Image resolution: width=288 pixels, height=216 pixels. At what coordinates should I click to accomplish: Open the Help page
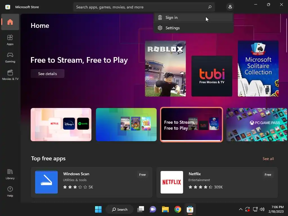pyautogui.click(x=10, y=192)
